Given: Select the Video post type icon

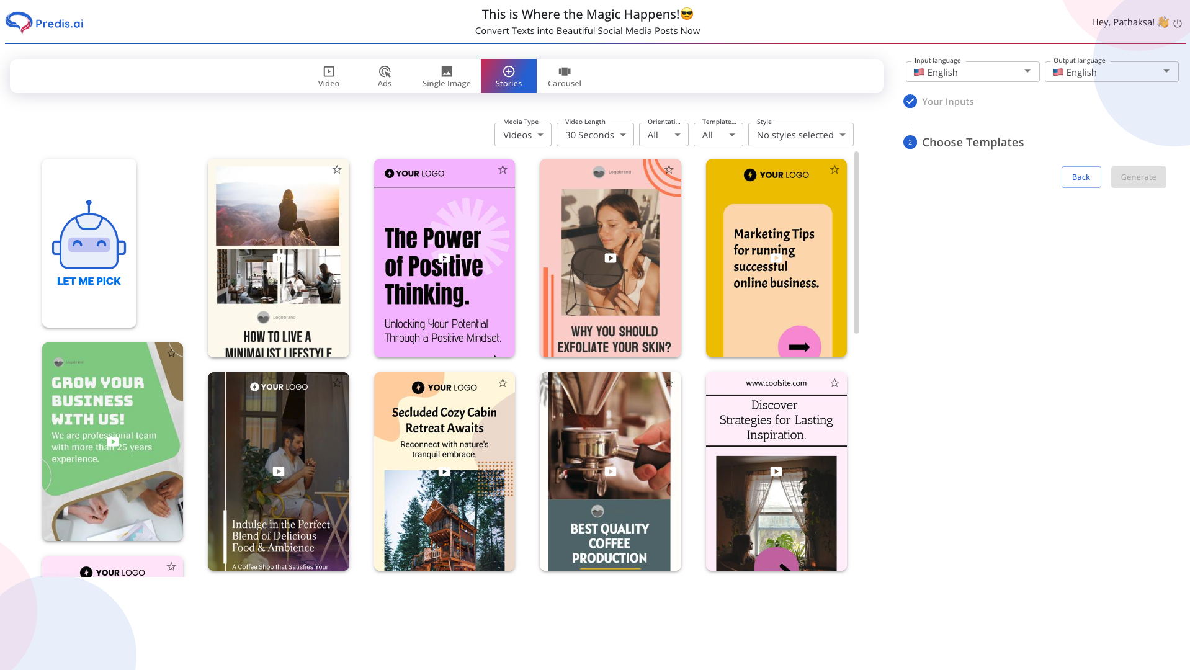Looking at the screenshot, I should 328,71.
